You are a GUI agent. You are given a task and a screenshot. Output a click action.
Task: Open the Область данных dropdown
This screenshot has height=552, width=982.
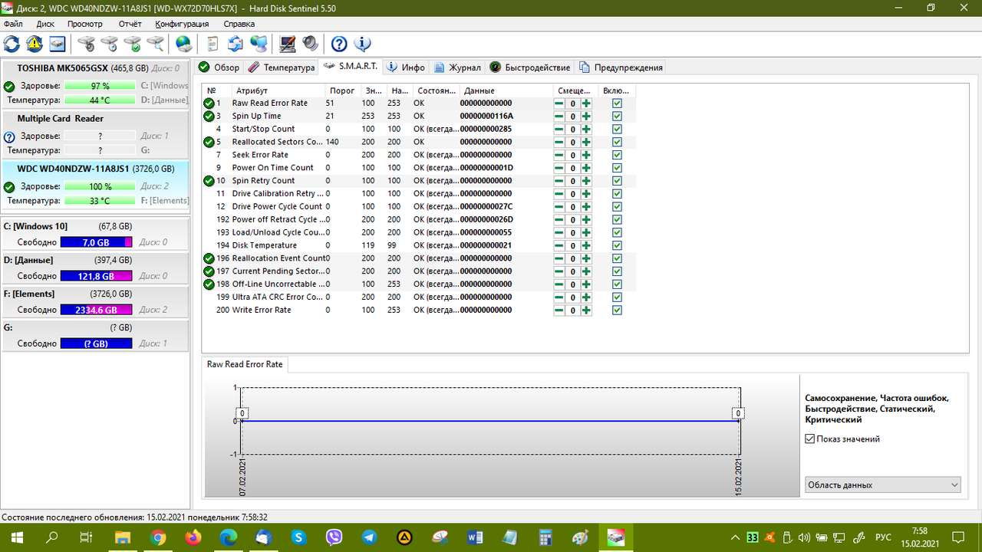(883, 485)
